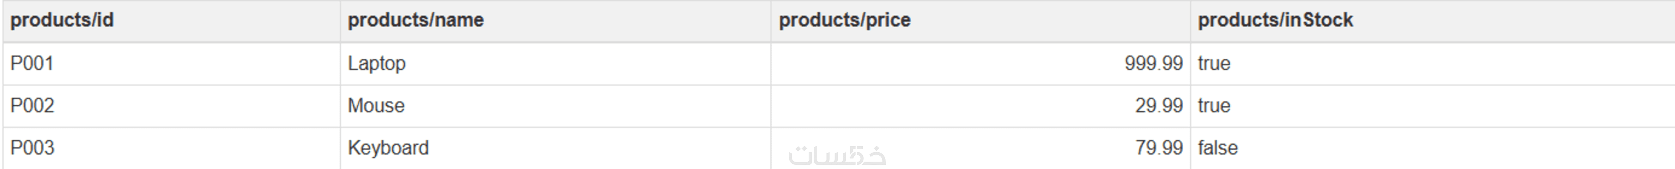Select the products/inStock column header

(x=1274, y=20)
